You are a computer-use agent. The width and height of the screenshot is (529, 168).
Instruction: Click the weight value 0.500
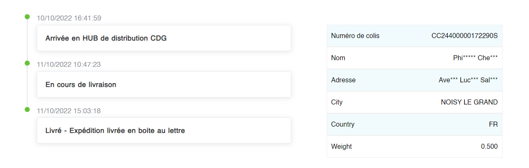point(489,147)
